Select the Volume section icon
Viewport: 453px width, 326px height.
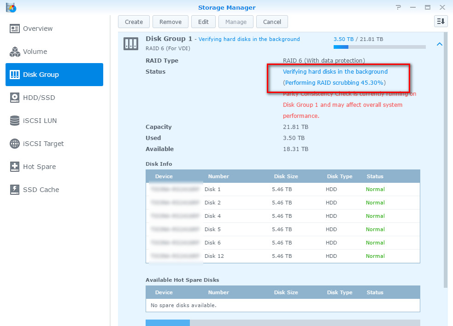[15, 52]
